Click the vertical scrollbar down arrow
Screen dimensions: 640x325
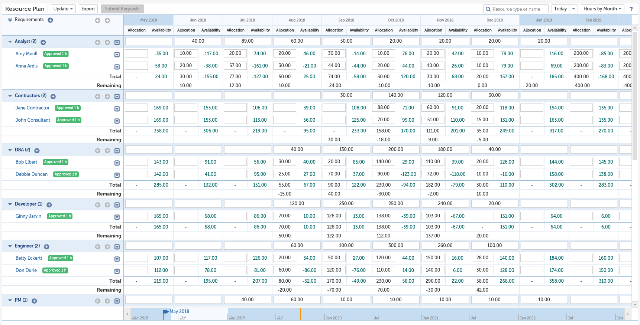point(635,305)
